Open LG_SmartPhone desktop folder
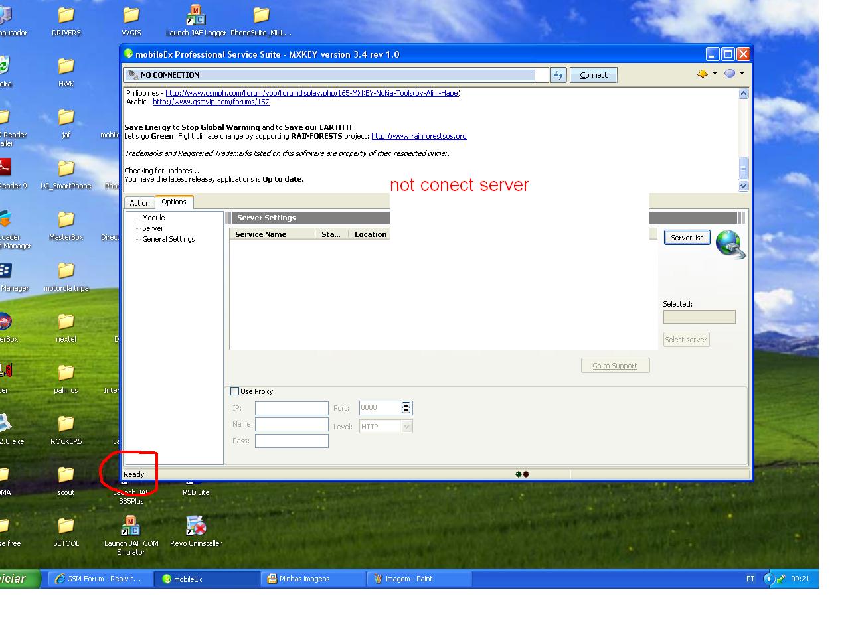The width and height of the screenshot is (850, 637). 66,174
